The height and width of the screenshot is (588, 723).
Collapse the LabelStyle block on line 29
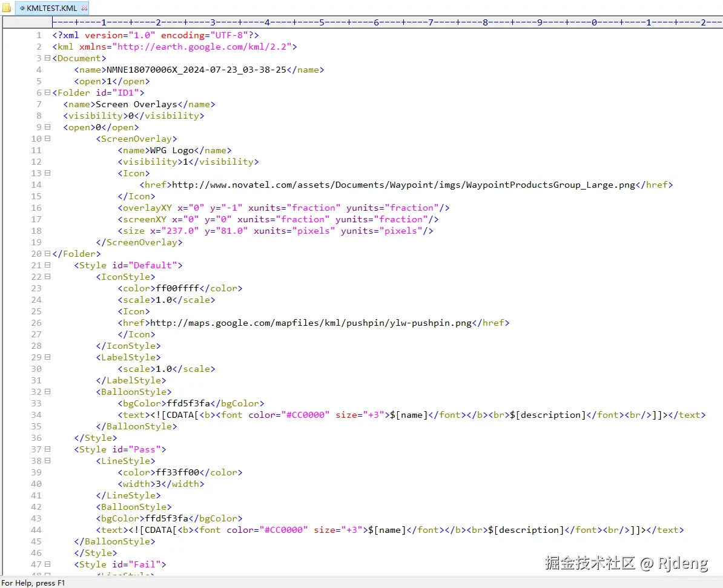(47, 357)
